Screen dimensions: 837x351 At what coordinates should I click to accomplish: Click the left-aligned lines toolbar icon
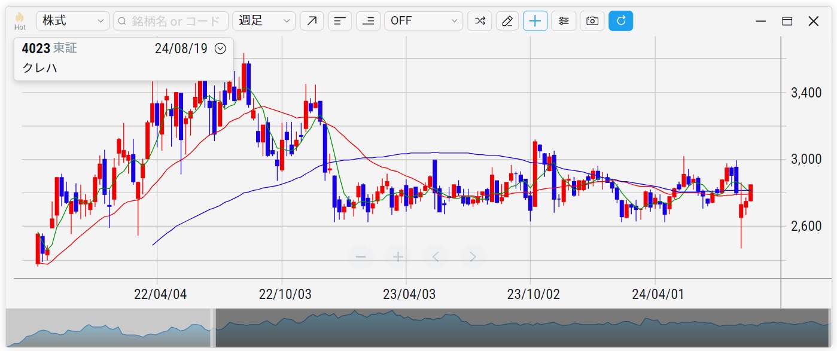(340, 21)
